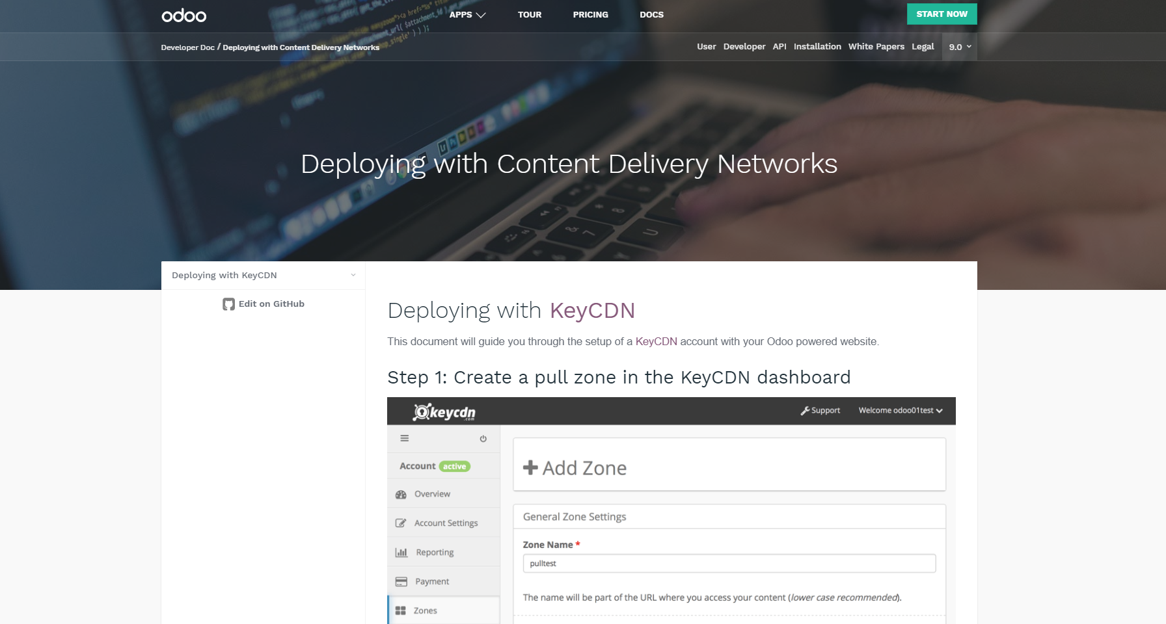Click the Odoo logo

(x=183, y=16)
